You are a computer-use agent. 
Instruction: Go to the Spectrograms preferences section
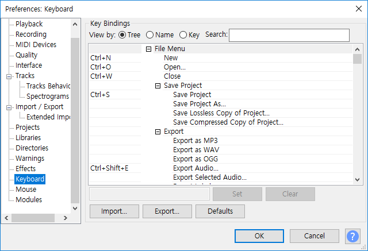(x=47, y=96)
